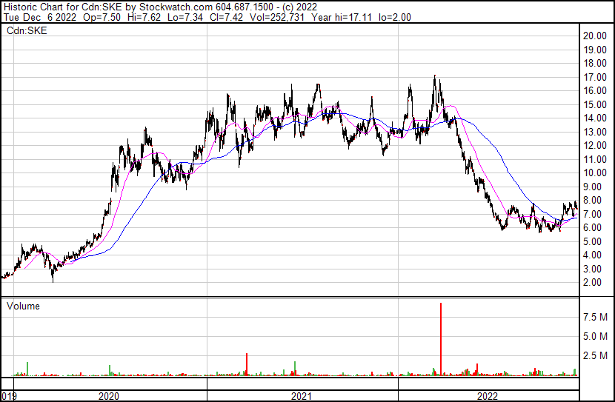Click the 10.00 price axis label

point(595,172)
